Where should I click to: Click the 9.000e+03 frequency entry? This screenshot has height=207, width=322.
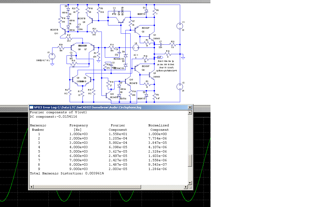[x=78, y=169]
